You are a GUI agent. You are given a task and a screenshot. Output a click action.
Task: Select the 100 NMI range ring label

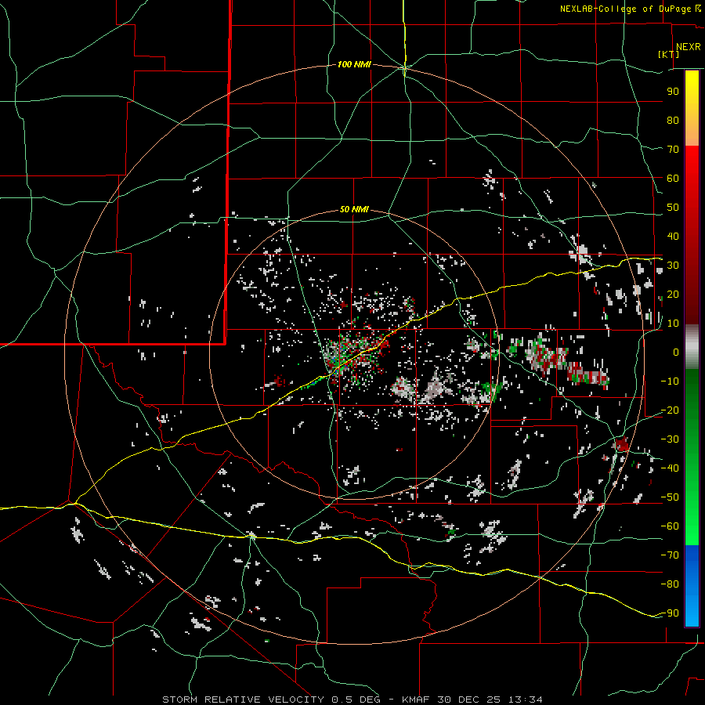coord(354,65)
